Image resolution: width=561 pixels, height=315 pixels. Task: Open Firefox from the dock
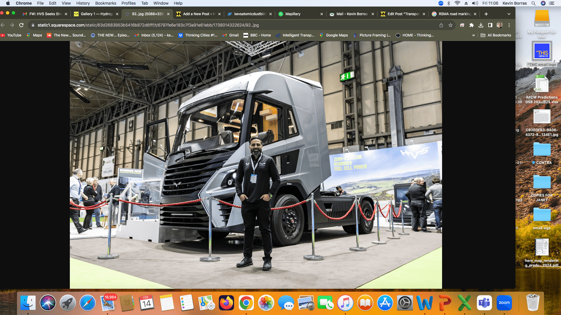click(x=226, y=303)
